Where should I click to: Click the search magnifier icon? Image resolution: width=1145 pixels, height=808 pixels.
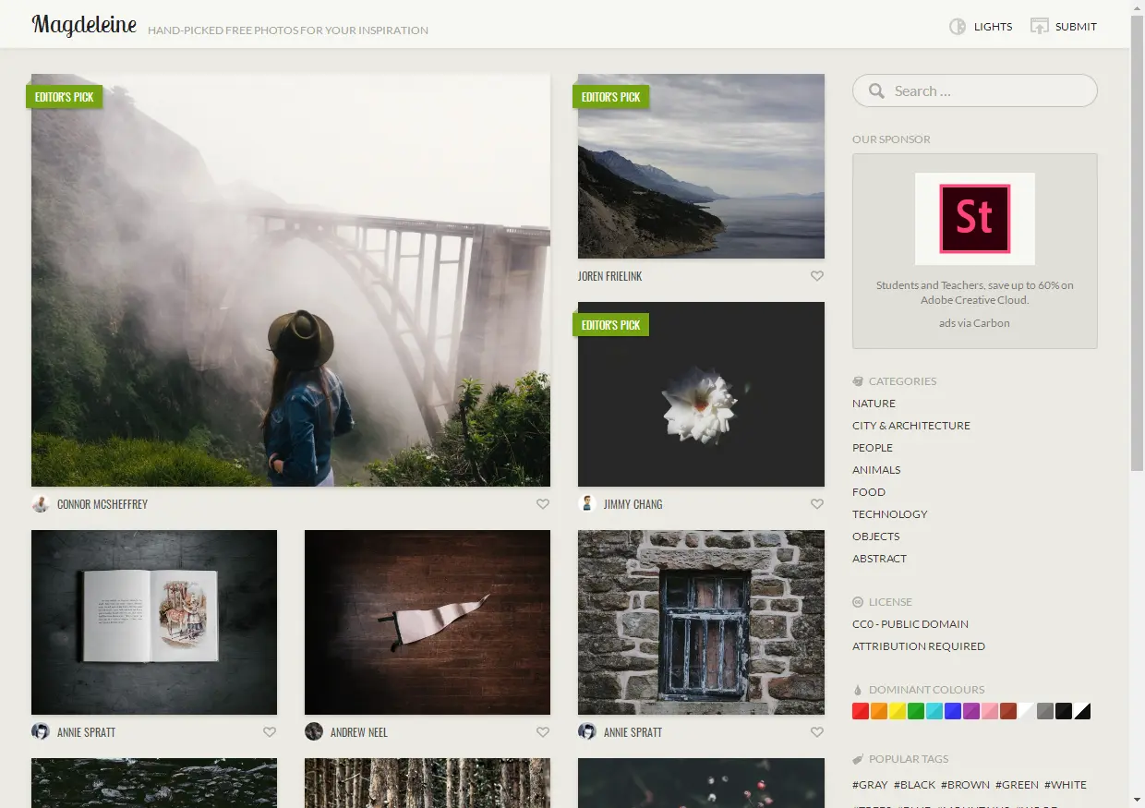[876, 91]
